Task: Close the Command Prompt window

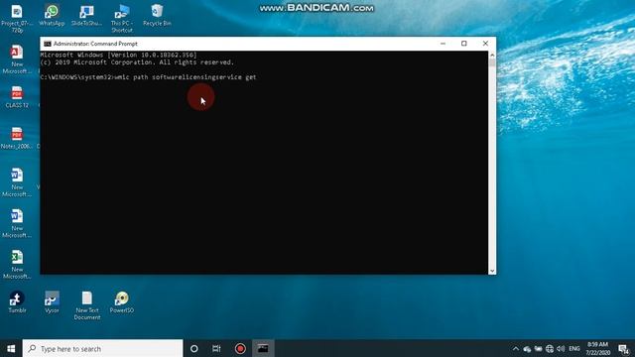Action: click(x=485, y=44)
